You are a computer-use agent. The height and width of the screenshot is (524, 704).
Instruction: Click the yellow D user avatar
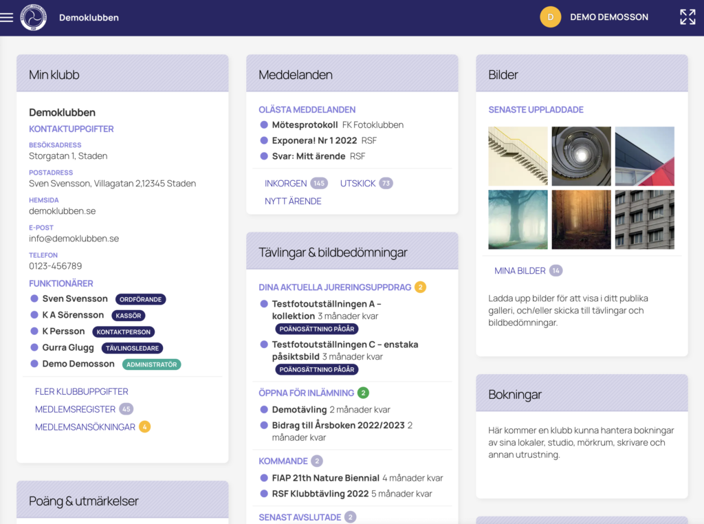550,17
